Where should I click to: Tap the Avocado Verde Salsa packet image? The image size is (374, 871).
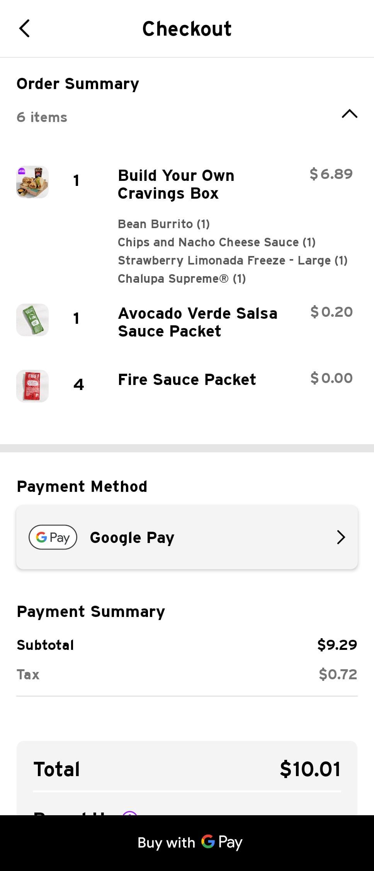coord(32,320)
